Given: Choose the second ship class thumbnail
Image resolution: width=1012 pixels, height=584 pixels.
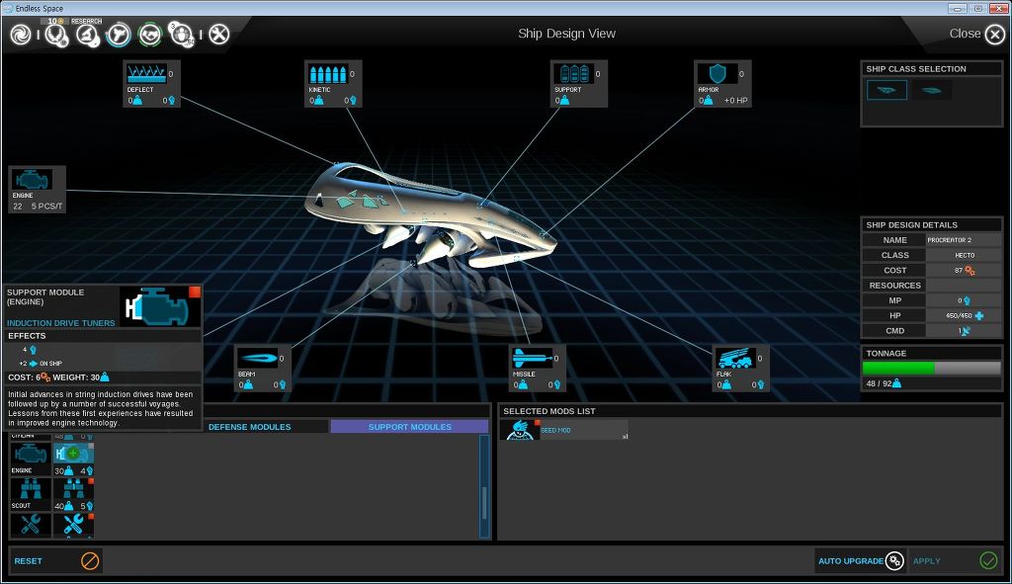Looking at the screenshot, I should pyautogui.click(x=931, y=91).
